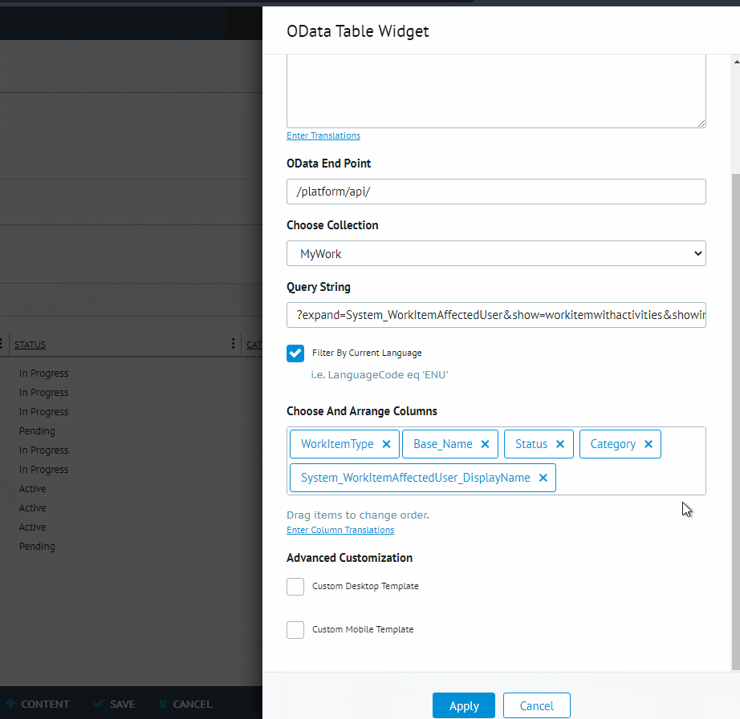This screenshot has width=740, height=719.
Task: Enable Custom Mobile Template checkbox
Action: (295, 630)
